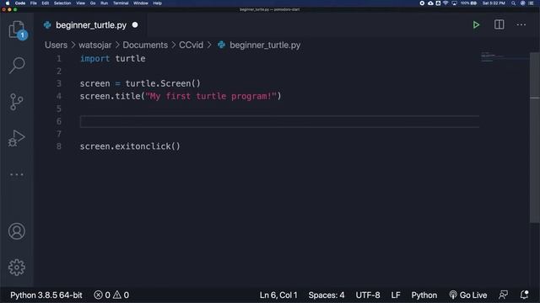Open the feedback icon in status bar
This screenshot has height=303, width=540.
[x=503, y=295]
